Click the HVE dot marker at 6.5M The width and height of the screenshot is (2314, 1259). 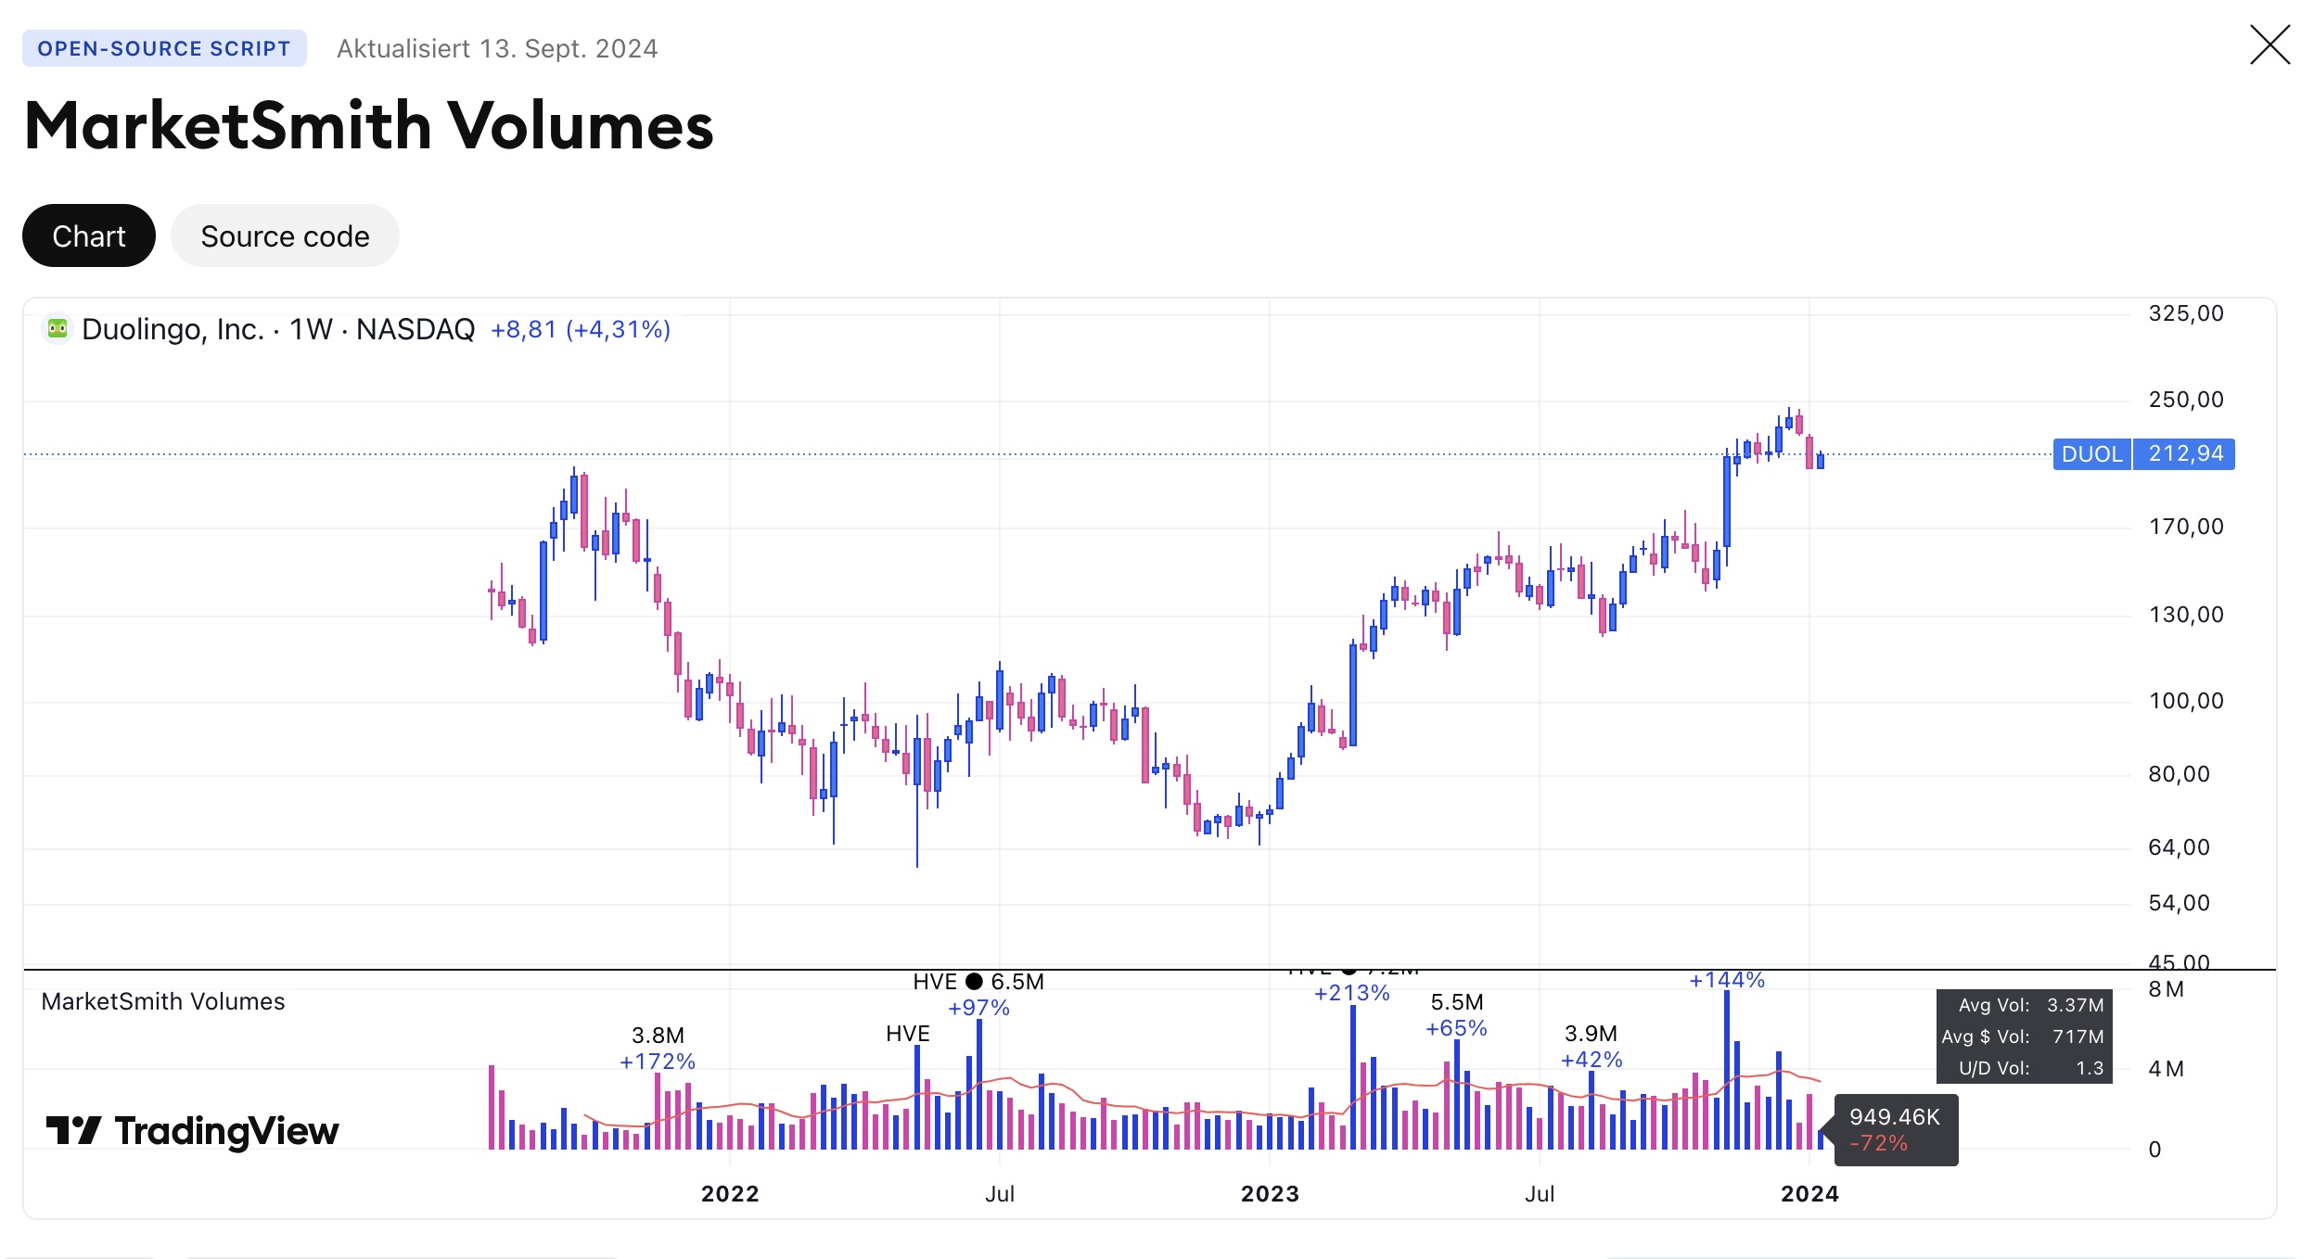[974, 982]
